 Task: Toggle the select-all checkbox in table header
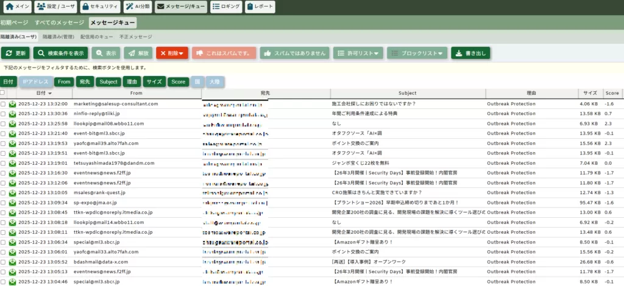coord(3,93)
